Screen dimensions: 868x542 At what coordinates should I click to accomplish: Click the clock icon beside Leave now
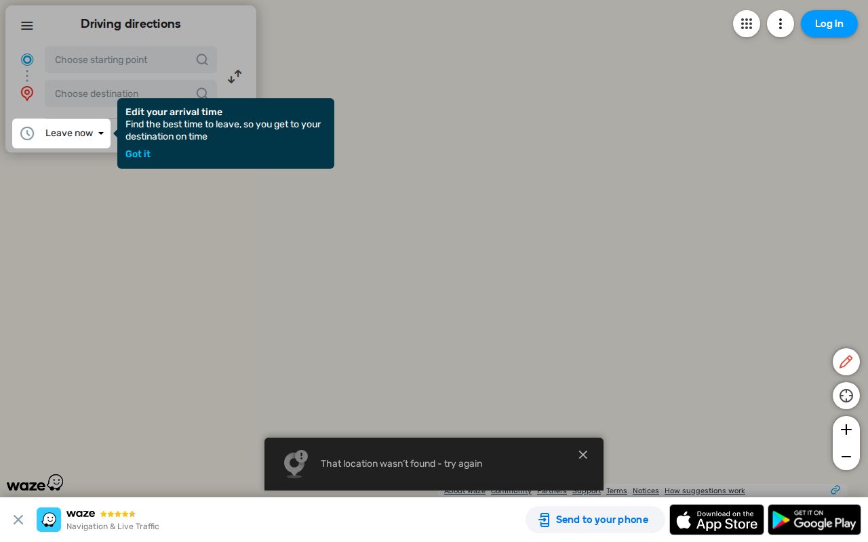27,133
